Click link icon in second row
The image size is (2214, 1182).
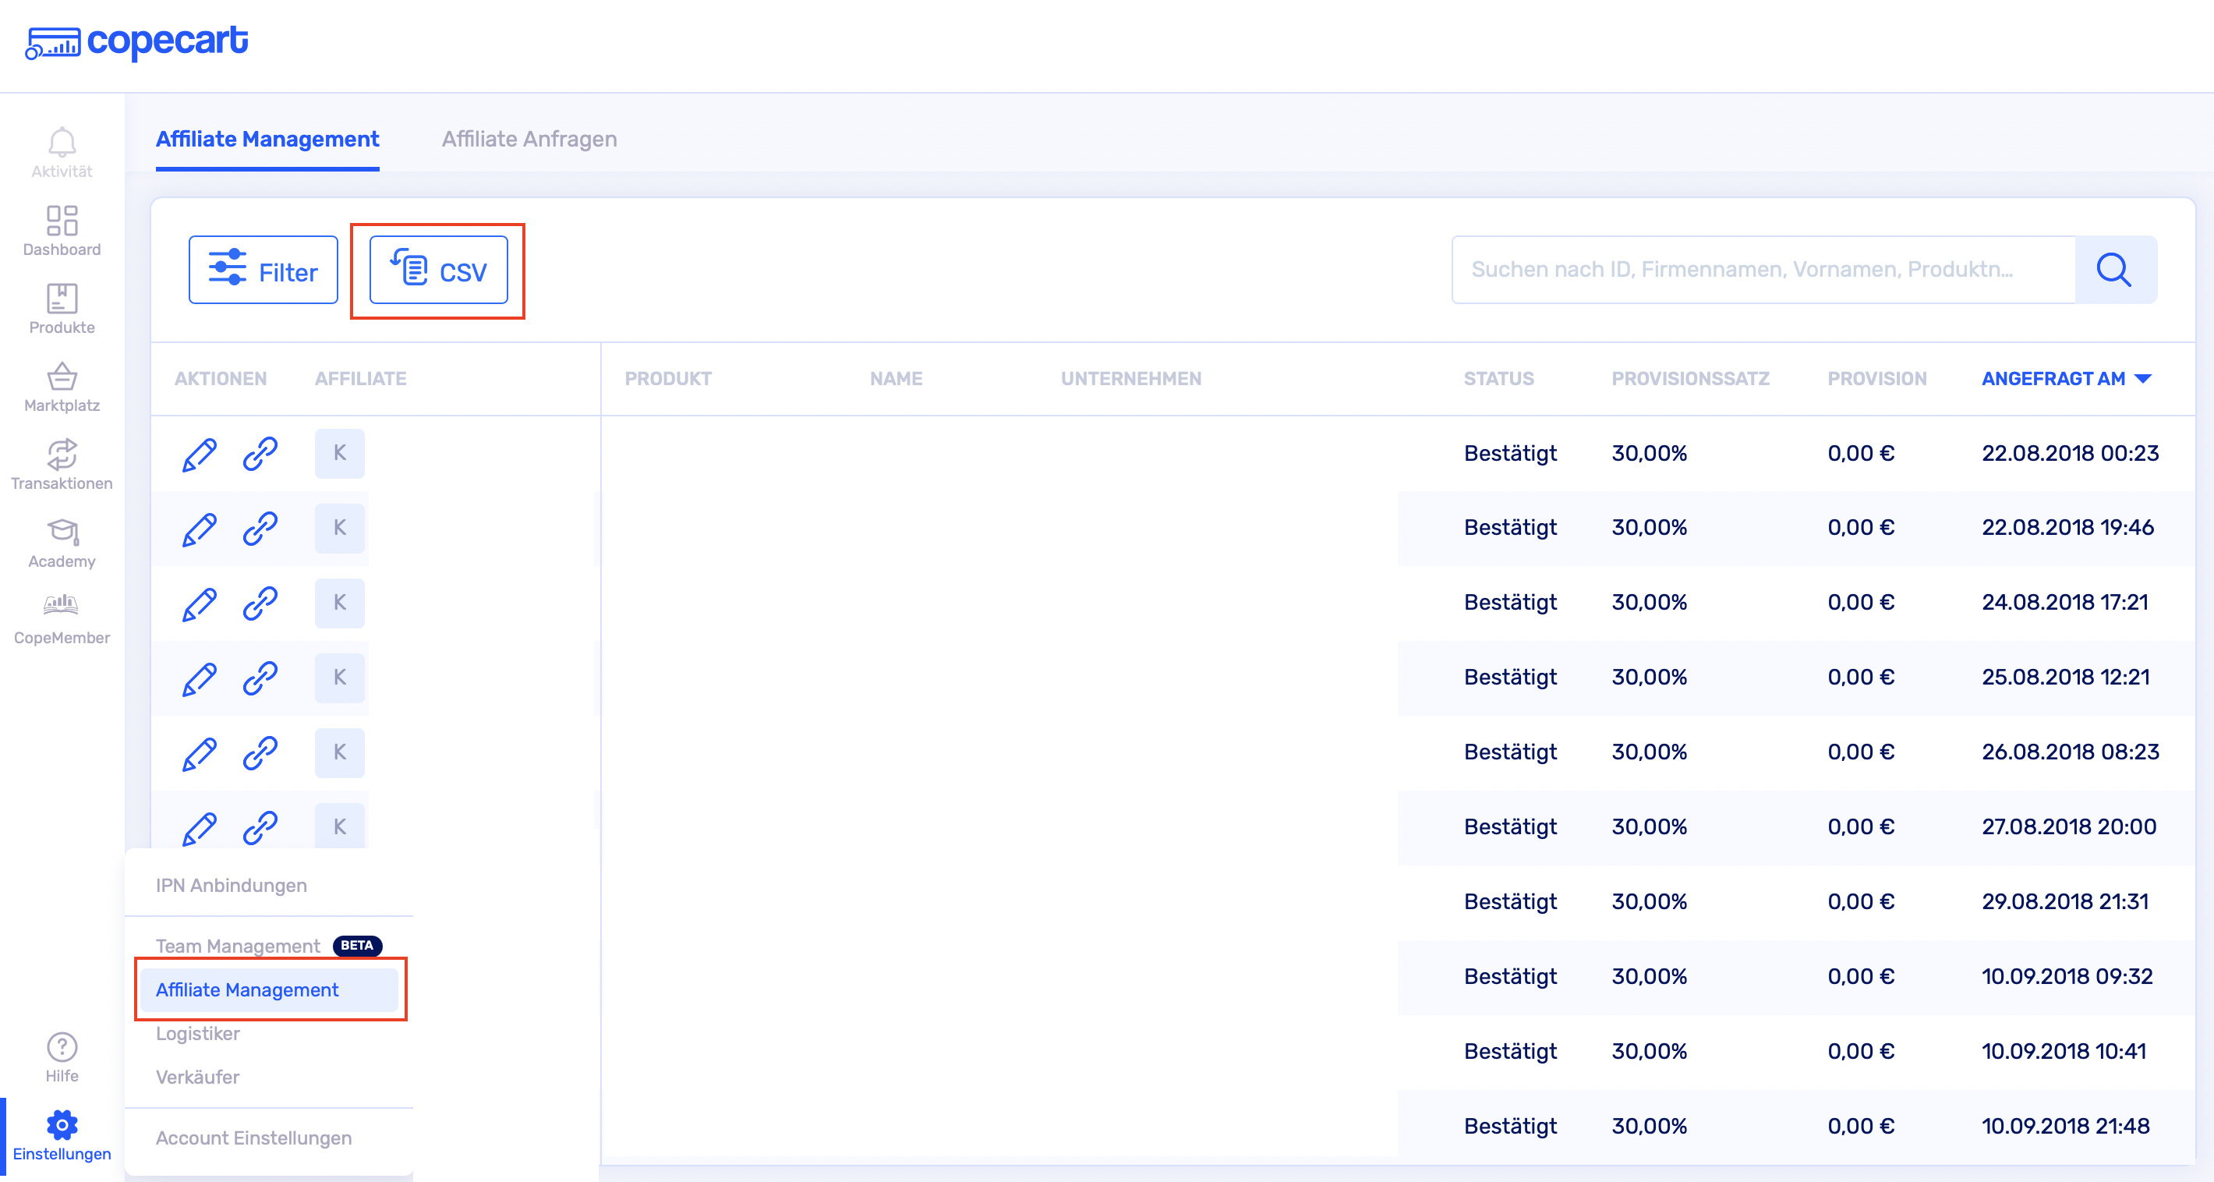pyautogui.click(x=260, y=528)
